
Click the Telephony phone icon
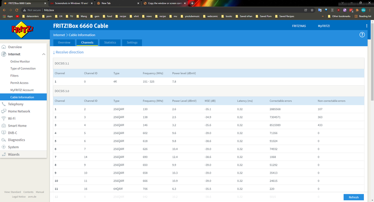click(4, 104)
